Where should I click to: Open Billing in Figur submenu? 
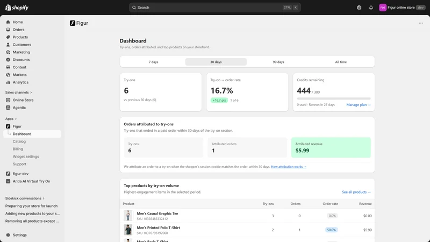tap(18, 149)
